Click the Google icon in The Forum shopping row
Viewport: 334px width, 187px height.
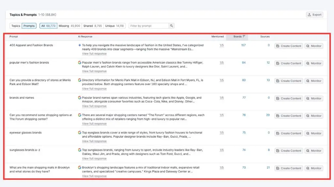click(x=80, y=115)
